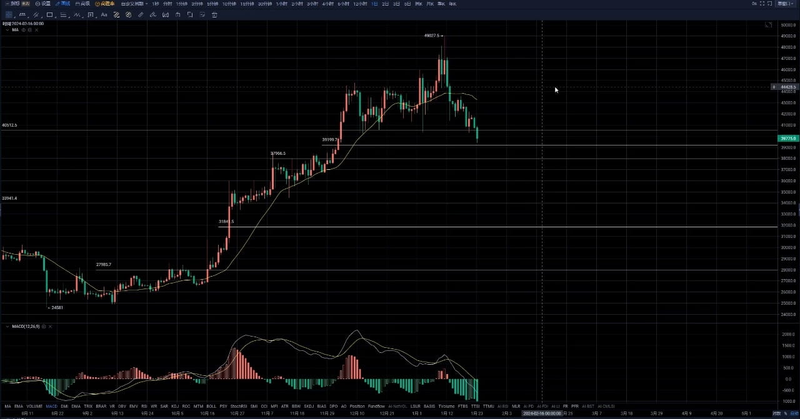Open the 设置 settings gear

[42, 4]
